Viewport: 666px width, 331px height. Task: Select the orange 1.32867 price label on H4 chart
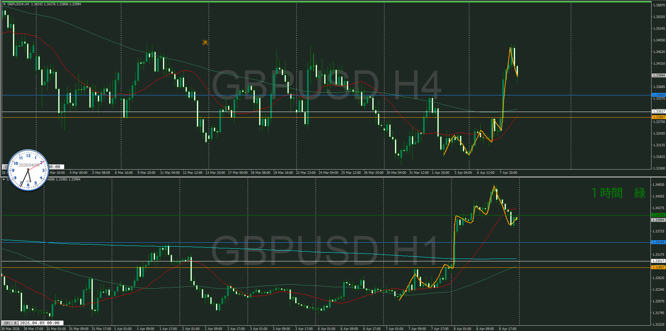pos(658,117)
